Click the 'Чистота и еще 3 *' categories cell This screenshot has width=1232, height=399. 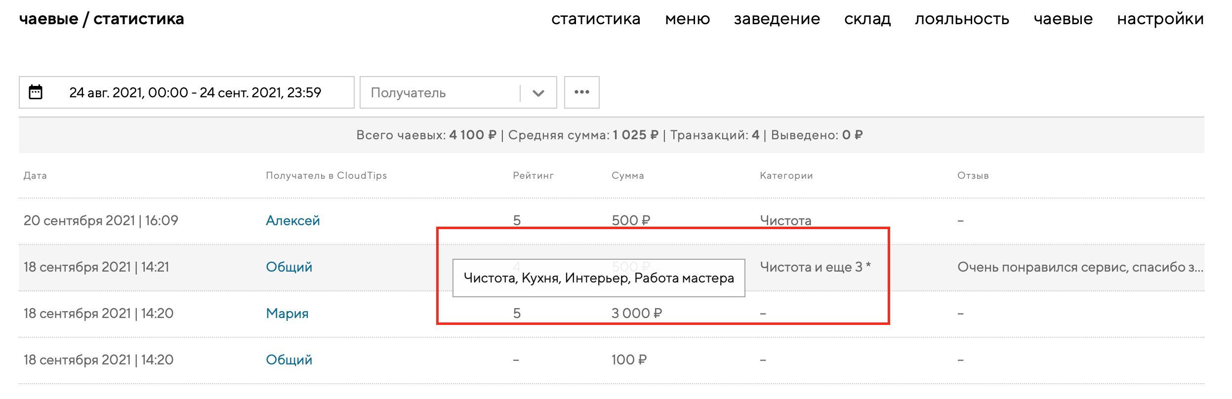coord(815,267)
